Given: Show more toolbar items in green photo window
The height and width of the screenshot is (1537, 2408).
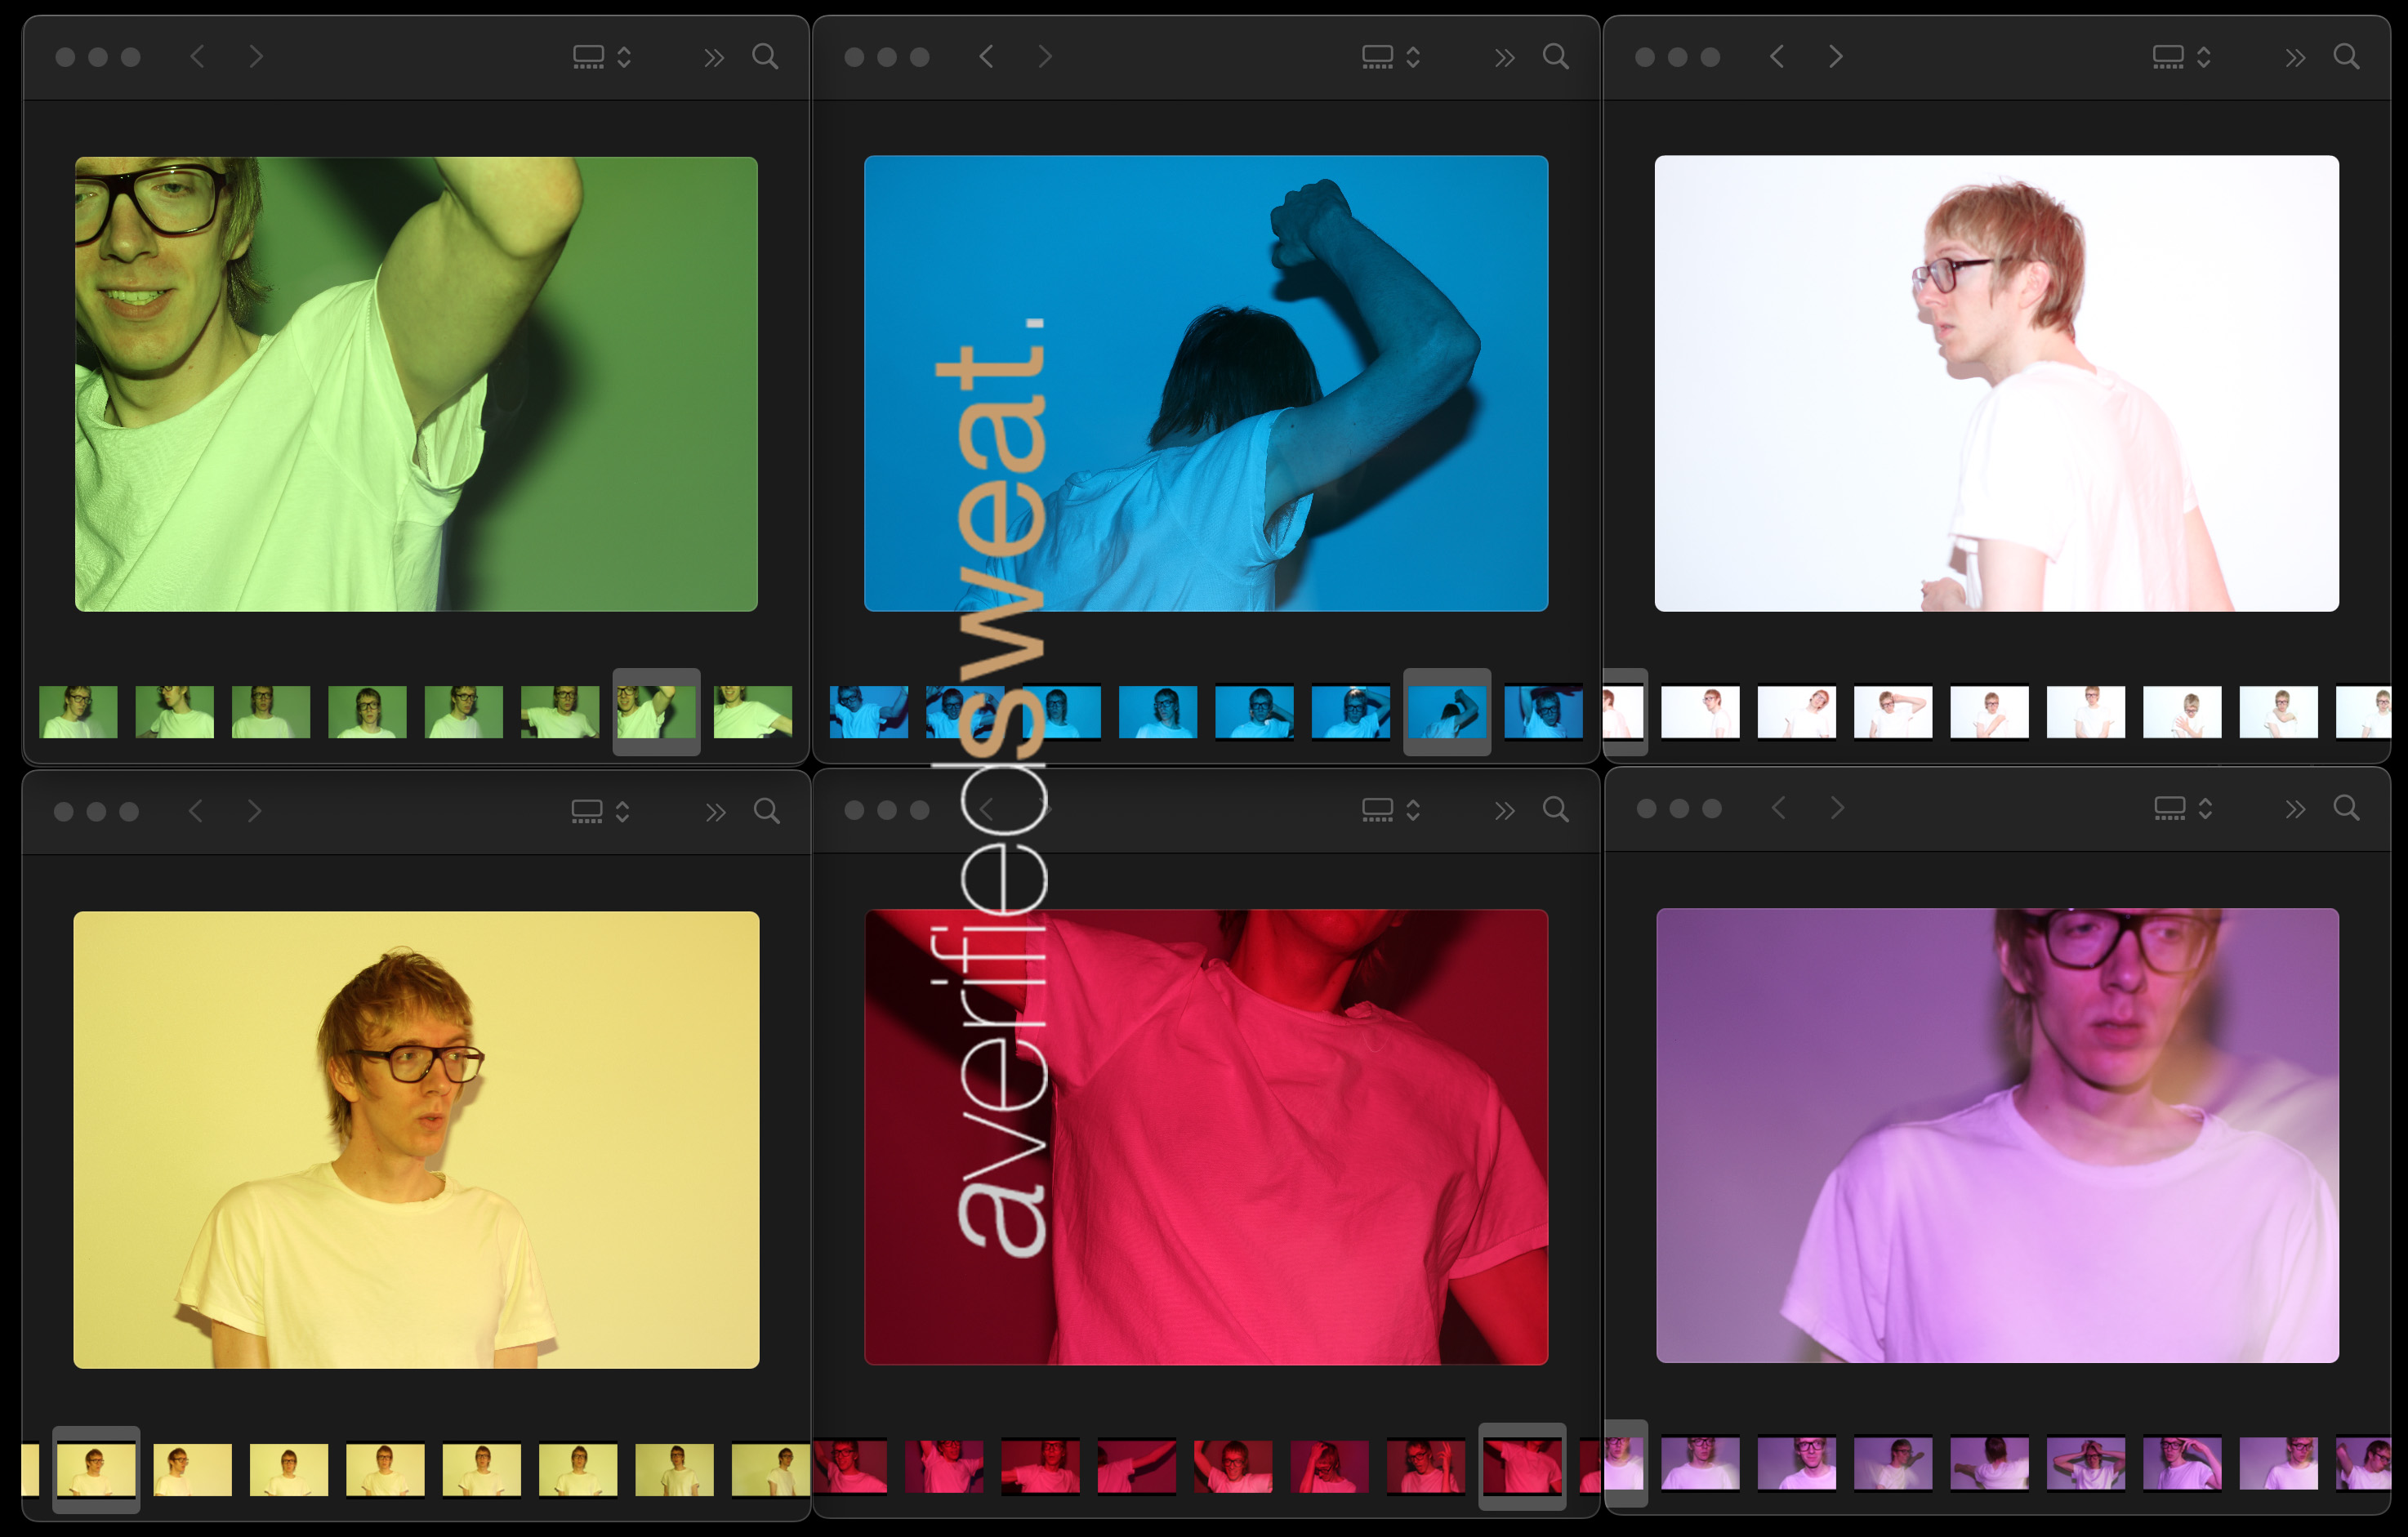Looking at the screenshot, I should click(713, 58).
